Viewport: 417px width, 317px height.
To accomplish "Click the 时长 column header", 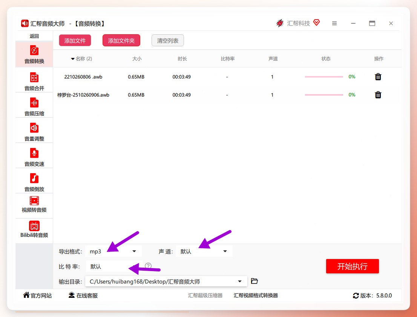I will coord(182,59).
